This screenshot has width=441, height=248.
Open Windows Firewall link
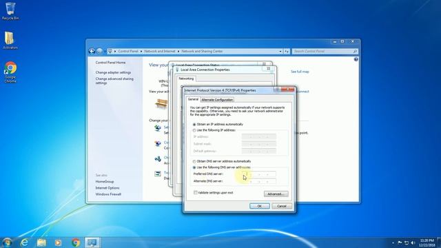click(108, 194)
